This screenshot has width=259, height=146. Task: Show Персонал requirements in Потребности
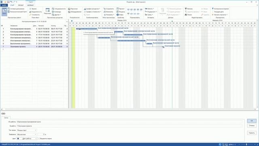point(73,9)
